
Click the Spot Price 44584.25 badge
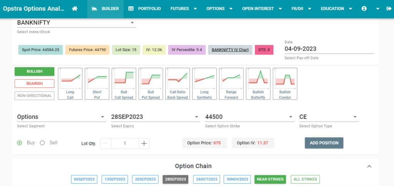[x=40, y=50]
